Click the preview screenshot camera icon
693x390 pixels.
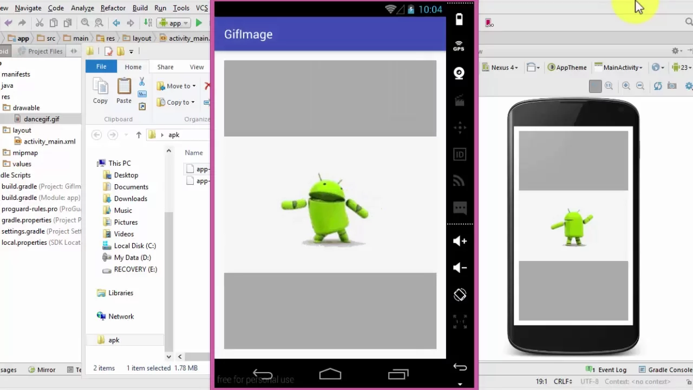[x=672, y=86]
